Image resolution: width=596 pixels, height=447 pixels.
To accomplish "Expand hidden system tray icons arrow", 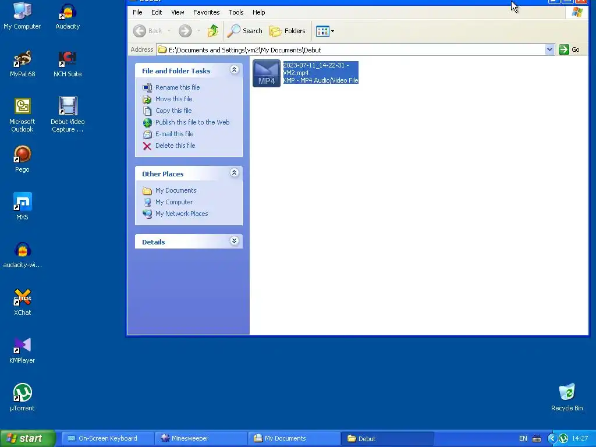I will click(x=552, y=439).
